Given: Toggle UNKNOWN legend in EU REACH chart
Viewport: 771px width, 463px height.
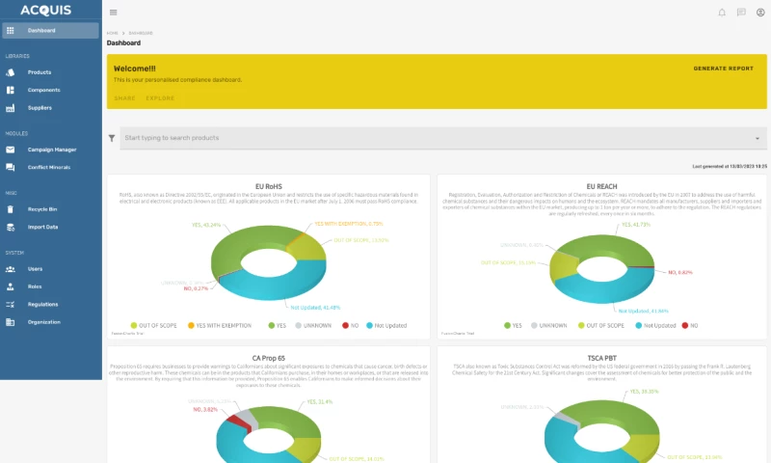Looking at the screenshot, I should pyautogui.click(x=548, y=325).
